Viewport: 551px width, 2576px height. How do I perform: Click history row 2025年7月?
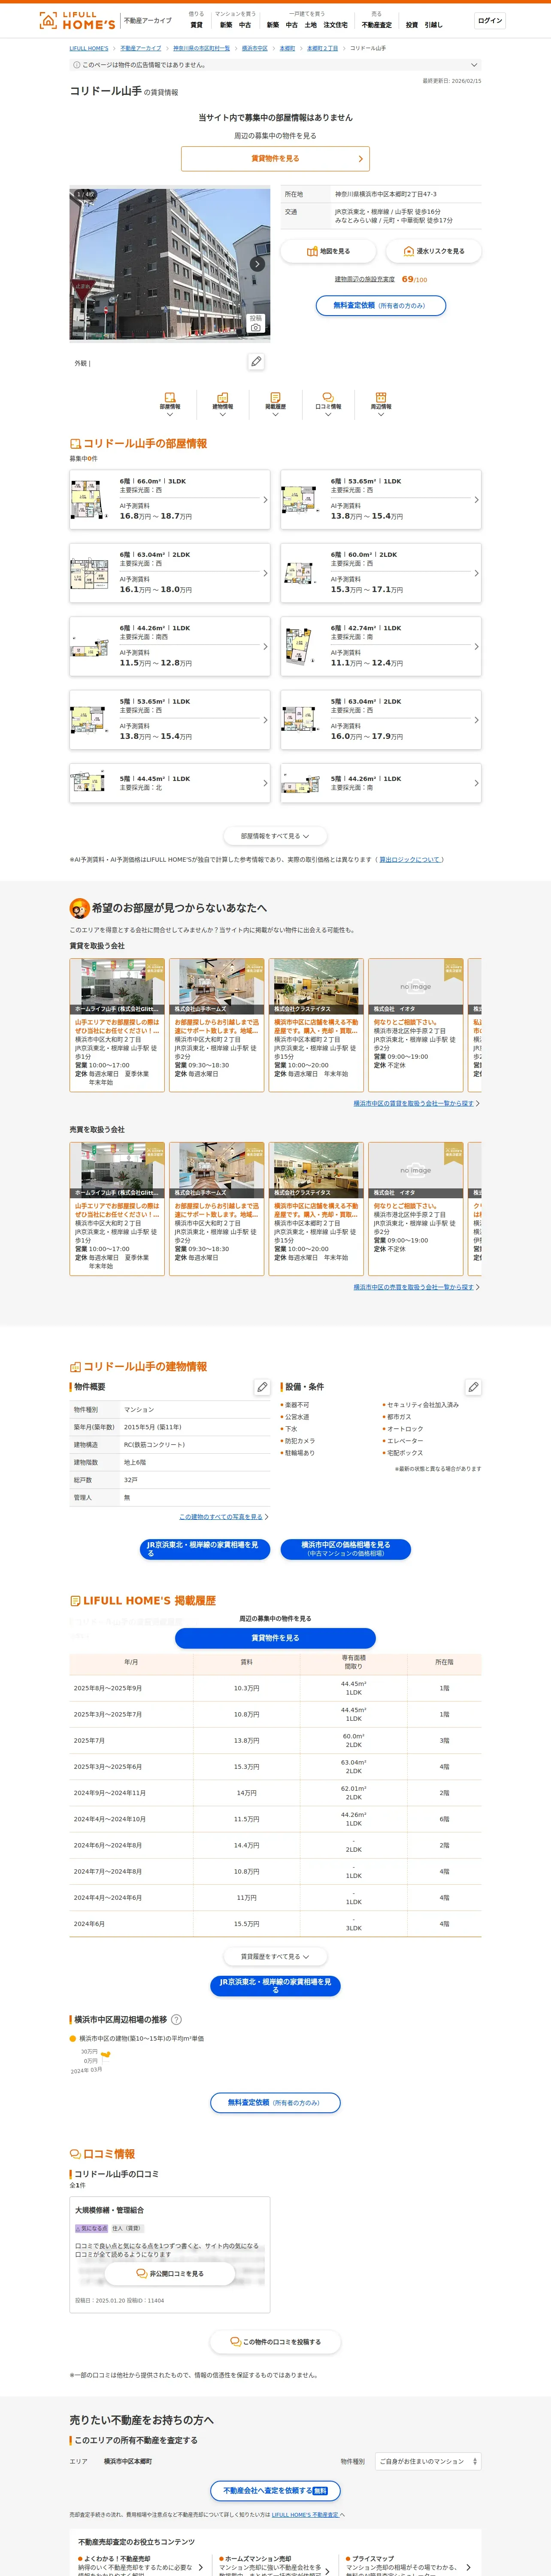coord(275,1741)
